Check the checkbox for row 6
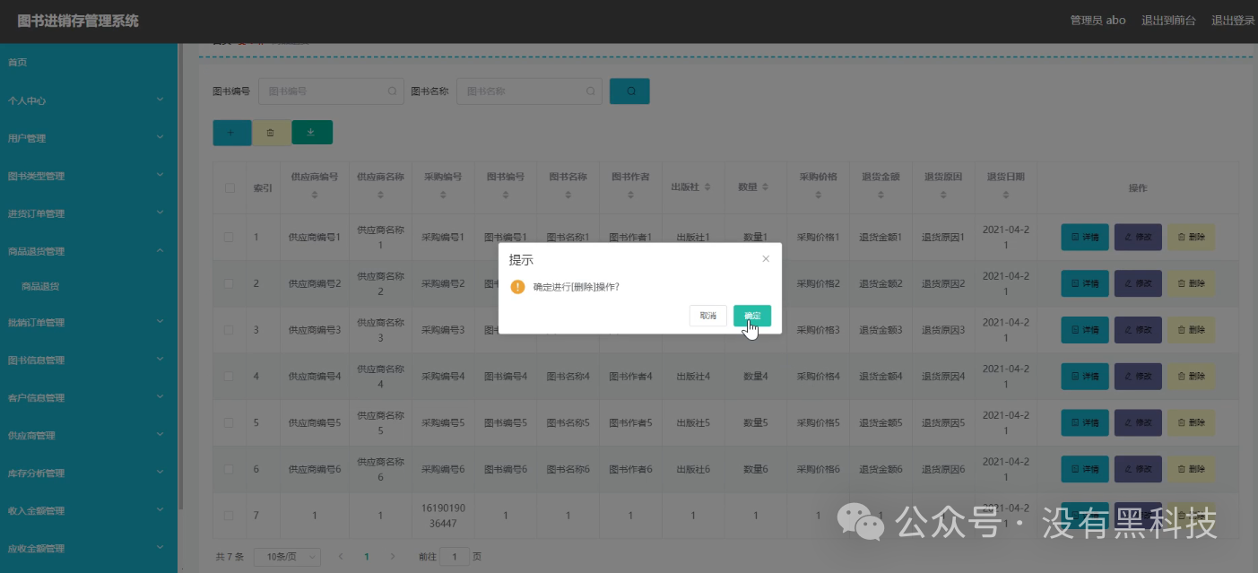The image size is (1258, 573). pos(230,469)
